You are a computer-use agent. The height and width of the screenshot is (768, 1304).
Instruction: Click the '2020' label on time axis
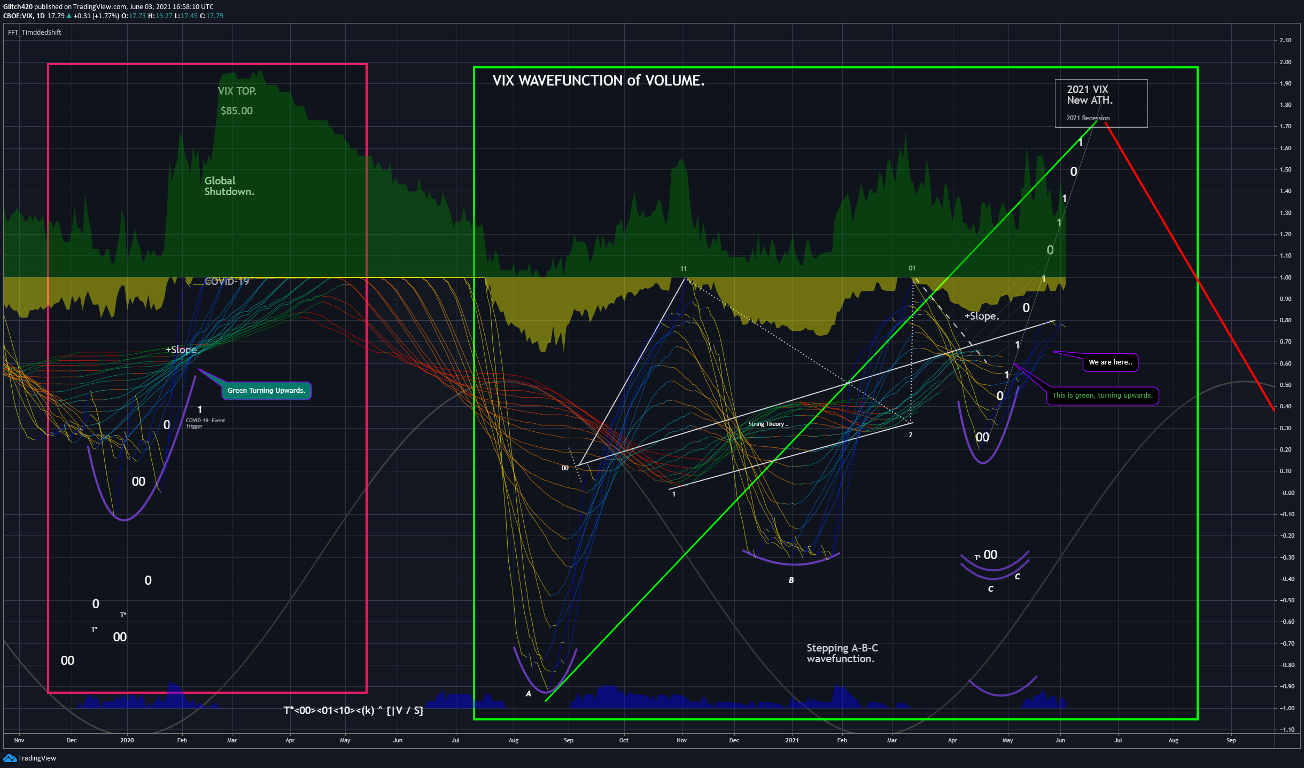coord(127,740)
